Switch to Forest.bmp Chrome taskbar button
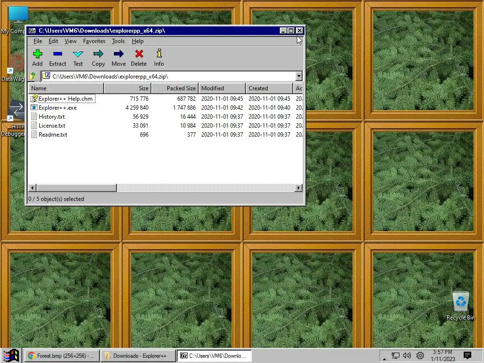Viewport: 484px width, 363px height. 62,355
